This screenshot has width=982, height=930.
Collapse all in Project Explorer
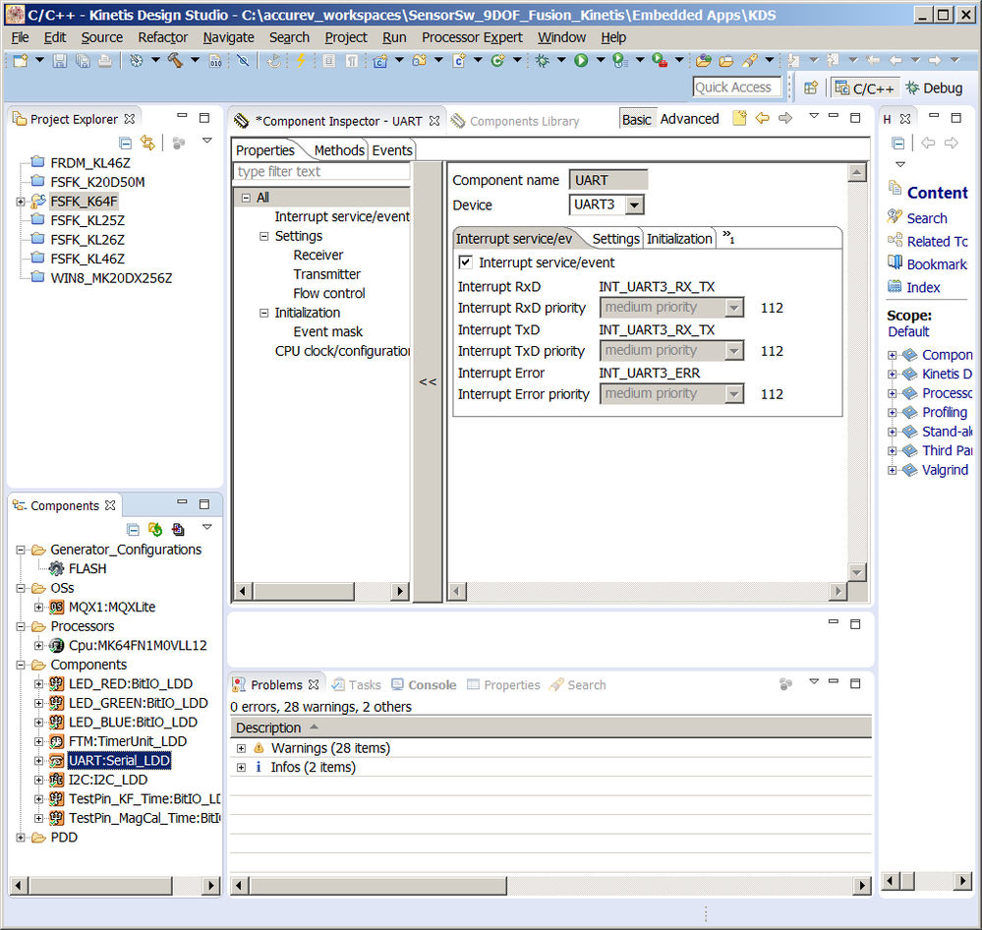126,143
